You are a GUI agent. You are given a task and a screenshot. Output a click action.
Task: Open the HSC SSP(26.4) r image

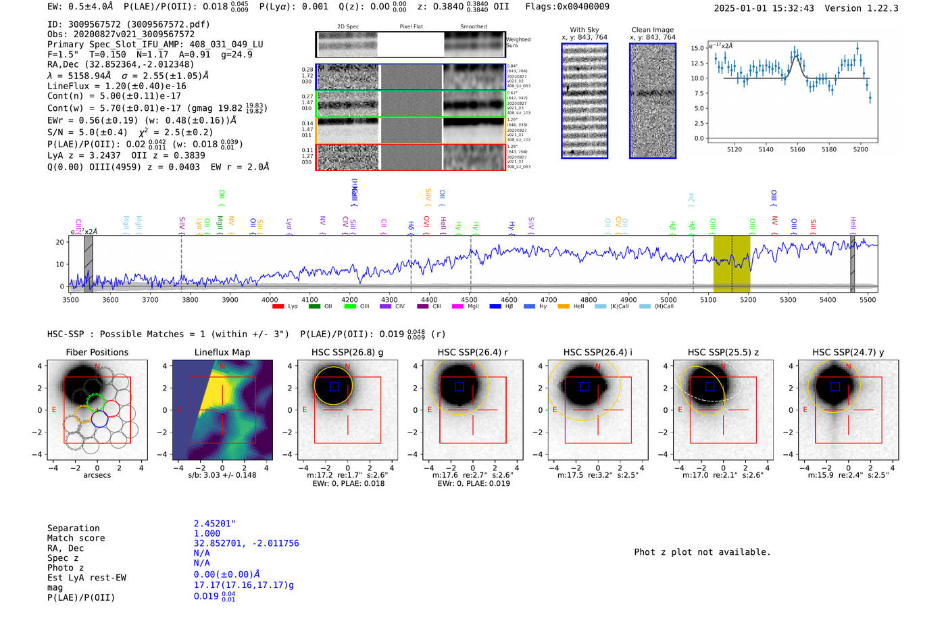473,410
